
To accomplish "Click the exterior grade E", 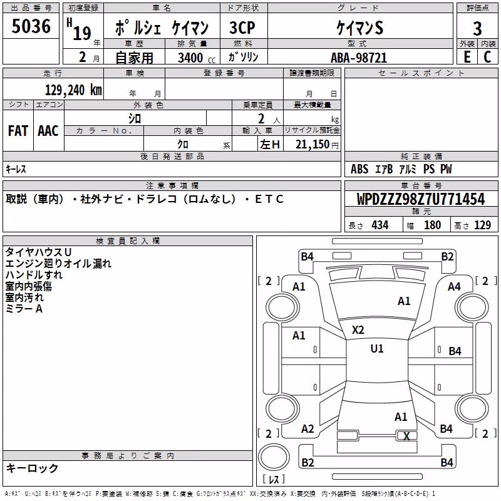I will (467, 57).
